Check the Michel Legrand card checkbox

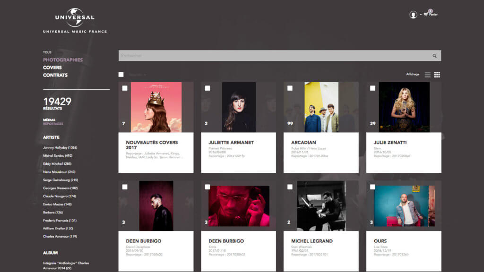[290, 187]
